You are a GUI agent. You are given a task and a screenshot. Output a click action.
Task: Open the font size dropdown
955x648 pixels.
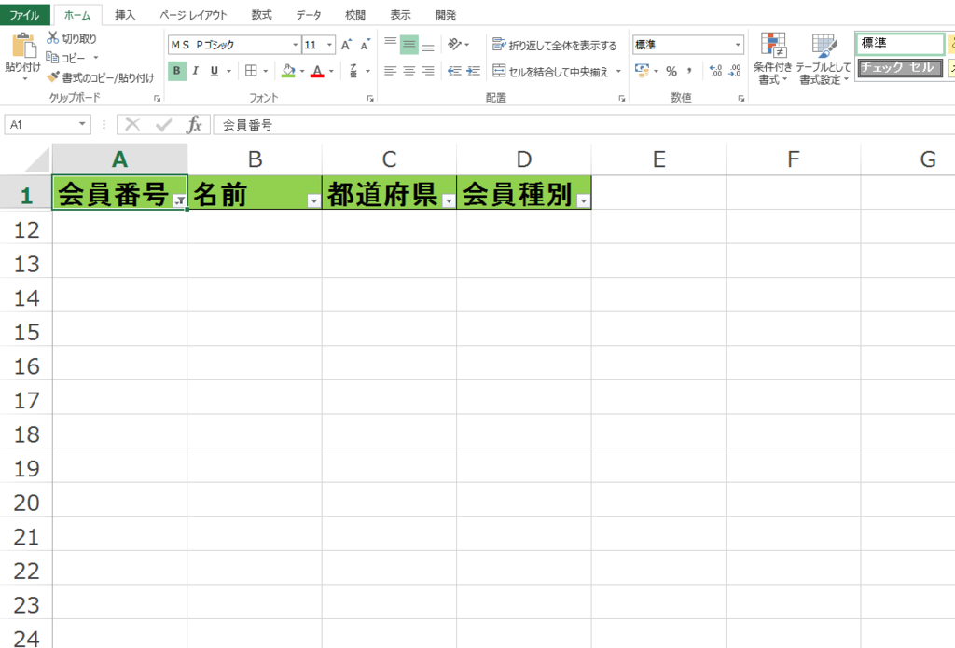click(328, 44)
